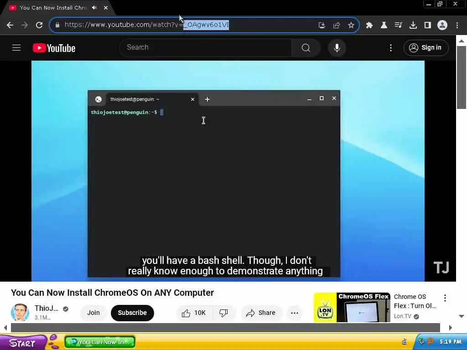Bookmark this page with the star icon
This screenshot has width=467, height=350.
[351, 25]
